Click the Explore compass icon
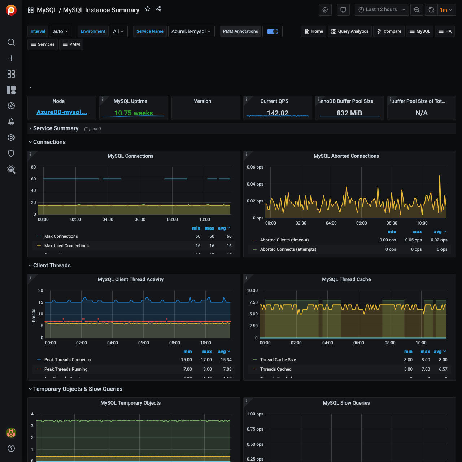The width and height of the screenshot is (462, 462). click(x=11, y=106)
